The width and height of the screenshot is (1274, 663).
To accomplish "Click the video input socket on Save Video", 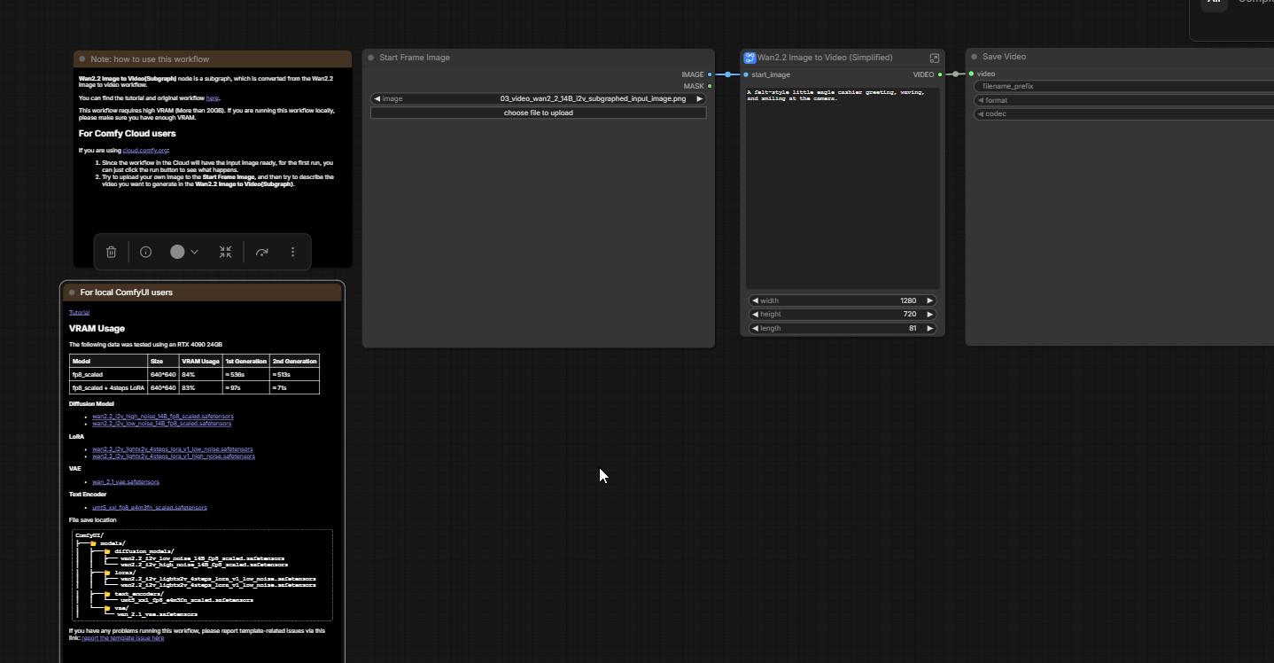I will point(971,74).
